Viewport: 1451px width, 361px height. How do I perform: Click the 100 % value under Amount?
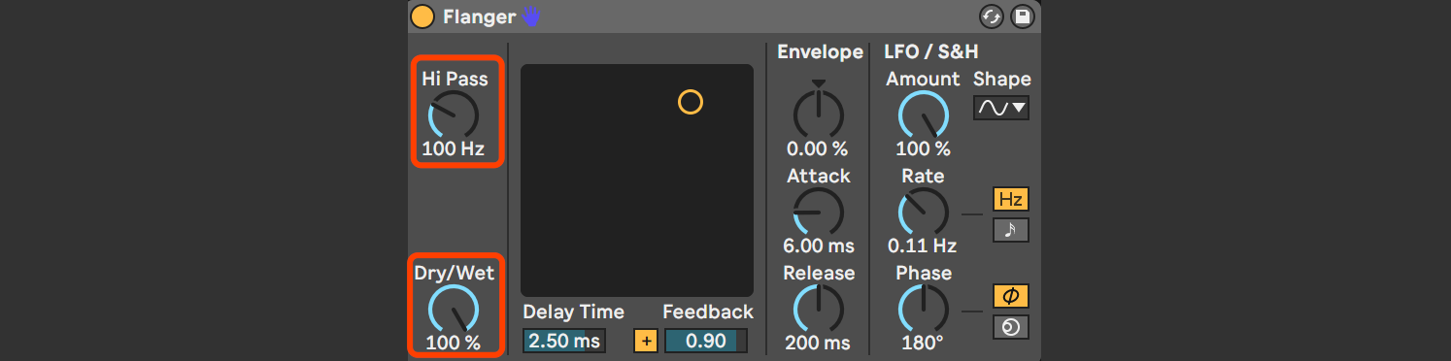pyautogui.click(x=923, y=148)
